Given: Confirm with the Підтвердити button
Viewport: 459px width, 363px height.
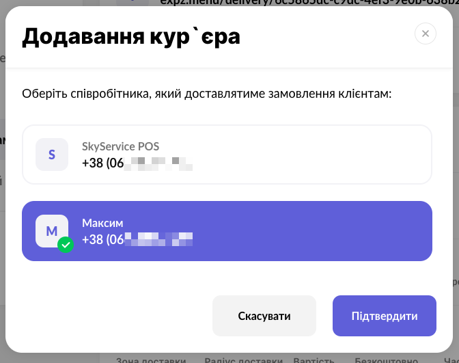Looking at the screenshot, I should tap(384, 316).
